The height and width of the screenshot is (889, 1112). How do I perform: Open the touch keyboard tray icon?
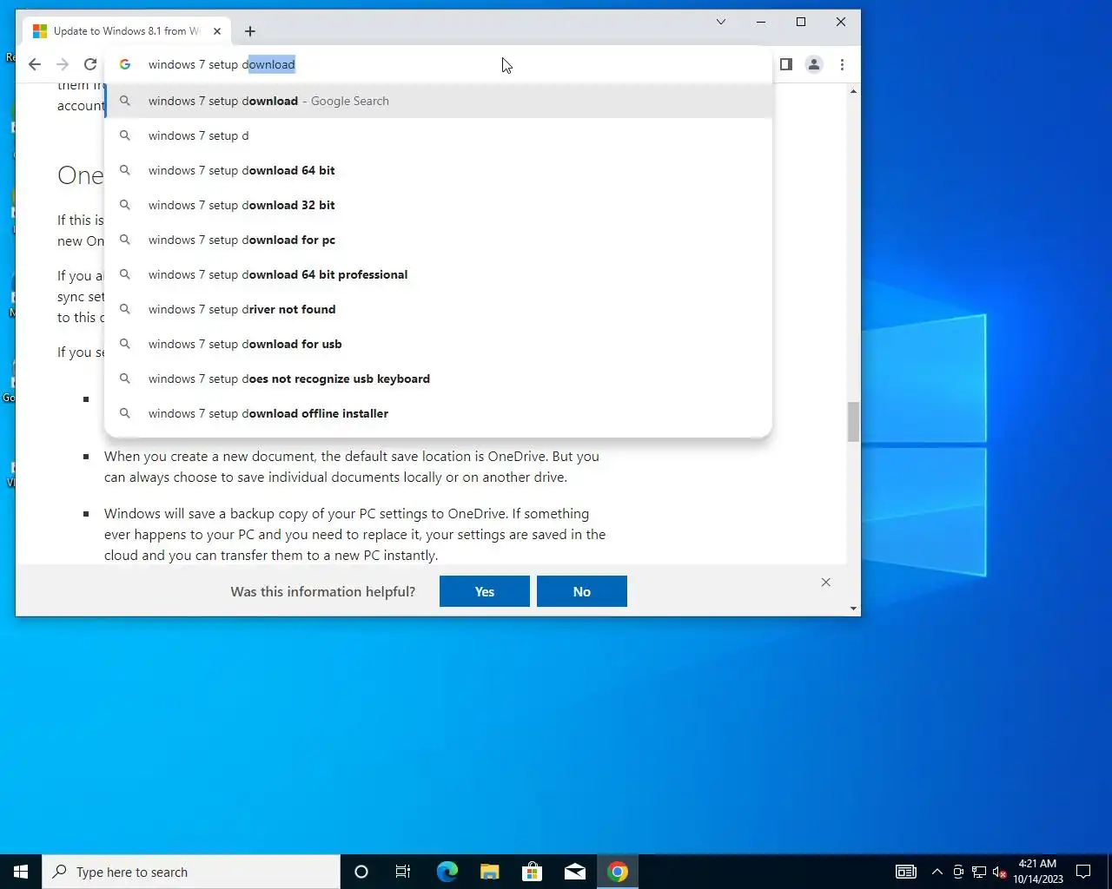906,872
